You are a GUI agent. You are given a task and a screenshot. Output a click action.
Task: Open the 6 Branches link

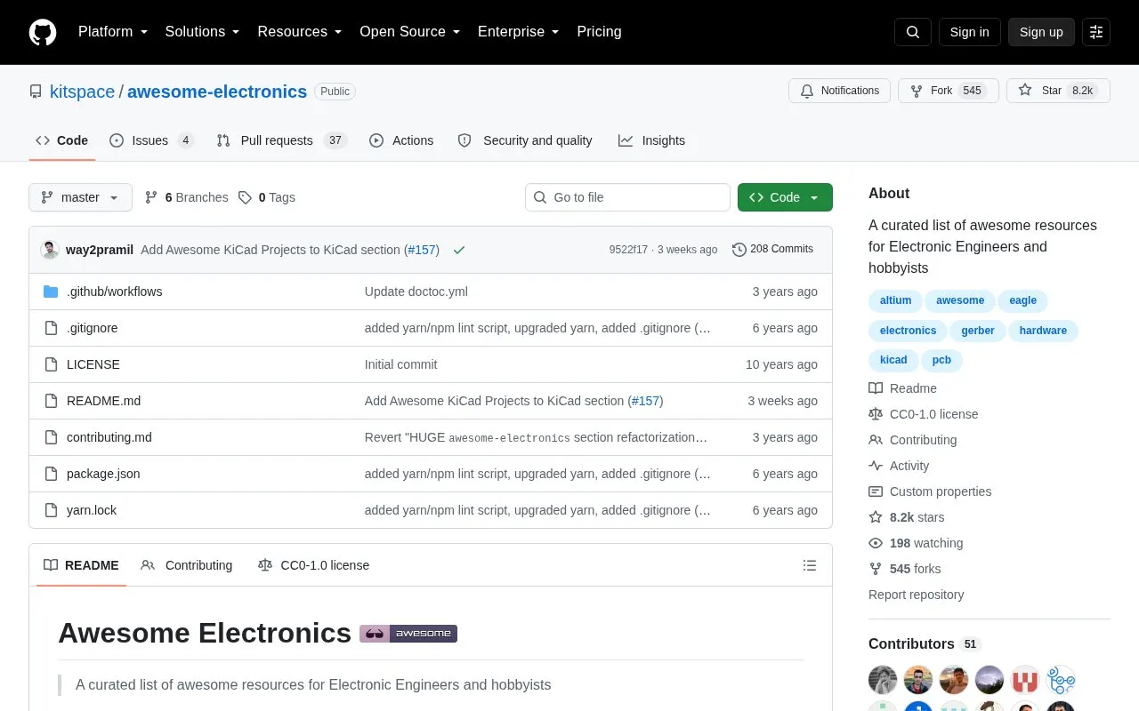click(x=186, y=197)
